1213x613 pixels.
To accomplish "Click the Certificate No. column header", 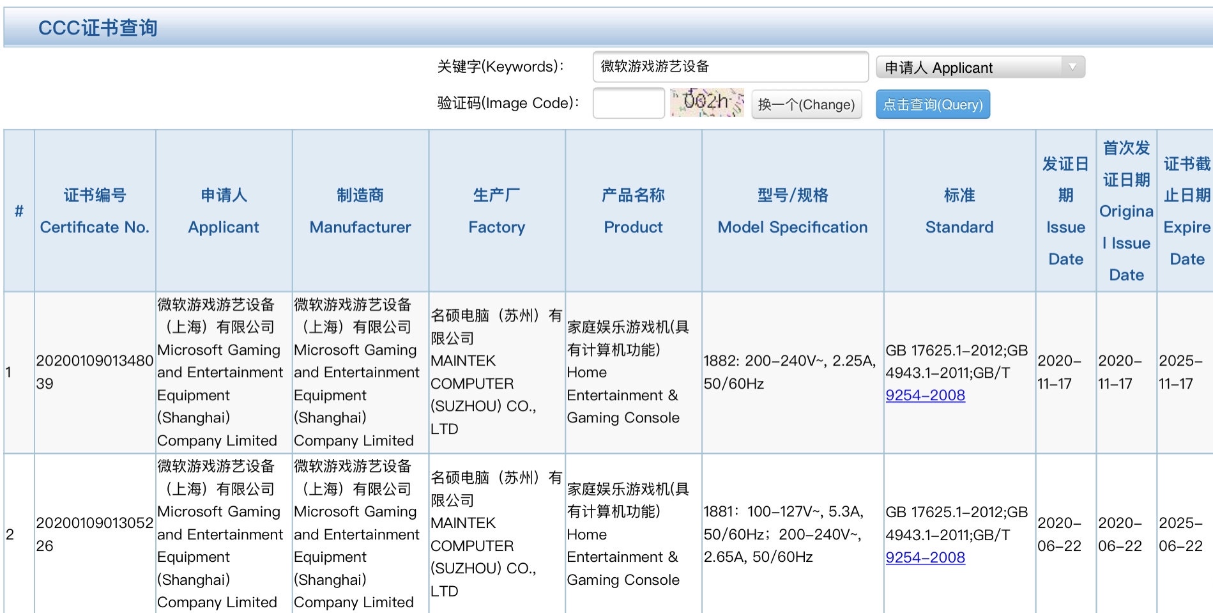I will 95,211.
